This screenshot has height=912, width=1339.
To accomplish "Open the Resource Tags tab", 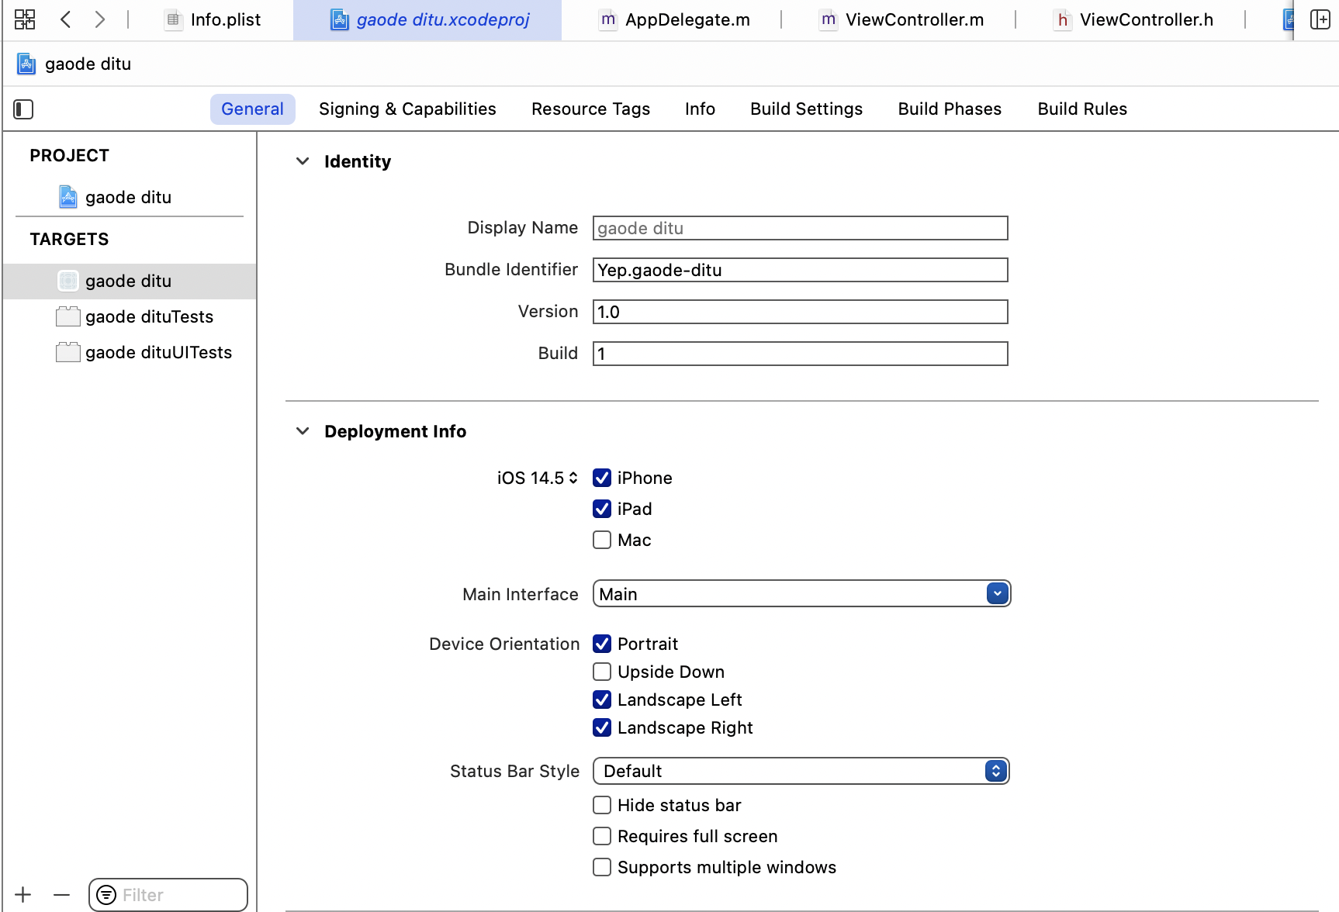I will (x=590, y=109).
